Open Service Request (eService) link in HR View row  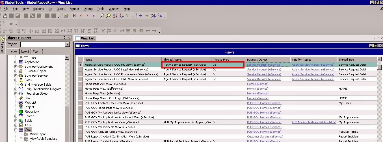264,65
